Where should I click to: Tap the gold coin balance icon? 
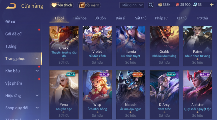160,5
